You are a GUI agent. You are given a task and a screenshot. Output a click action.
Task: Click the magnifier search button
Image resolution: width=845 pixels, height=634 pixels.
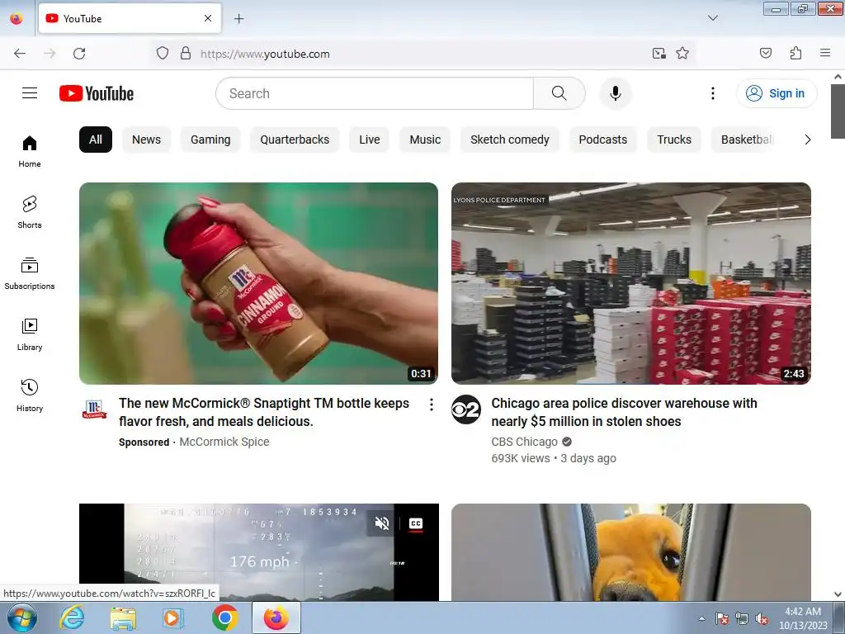coord(559,93)
